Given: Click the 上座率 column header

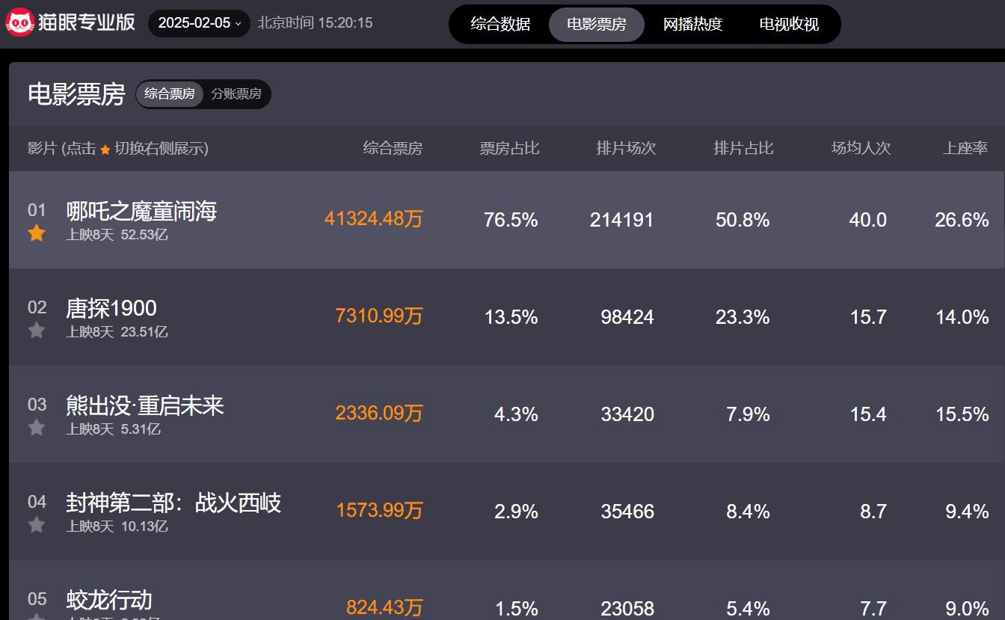Looking at the screenshot, I should click(x=965, y=148).
